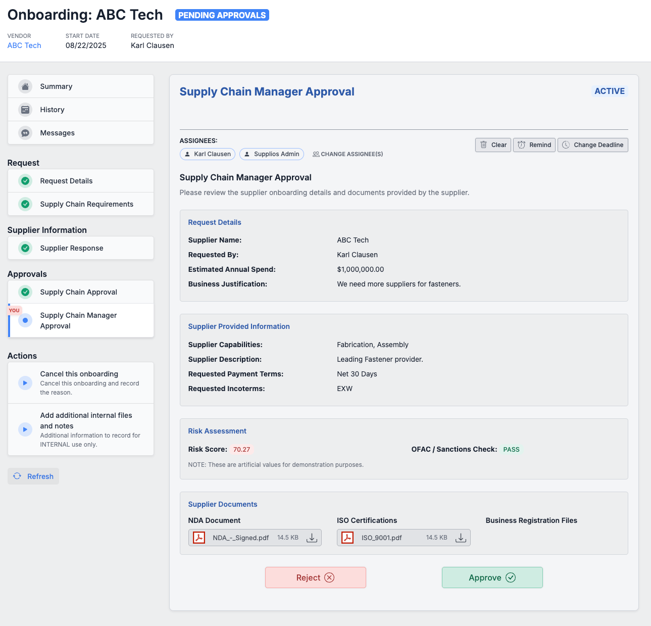This screenshot has width=651, height=626.
Task: Select Supply Chain Manager Approval step
Action: (78, 320)
